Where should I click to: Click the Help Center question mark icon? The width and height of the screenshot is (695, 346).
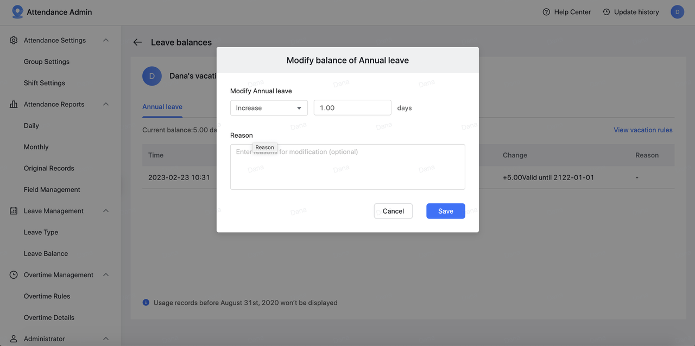click(x=546, y=12)
